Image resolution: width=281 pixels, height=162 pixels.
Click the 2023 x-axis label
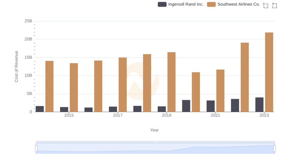coord(264,115)
